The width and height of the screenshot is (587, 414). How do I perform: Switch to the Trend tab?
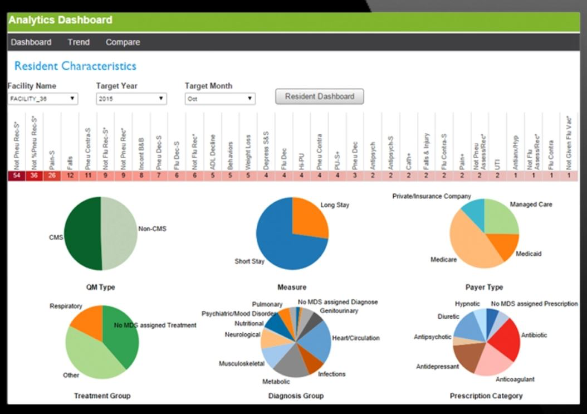78,42
